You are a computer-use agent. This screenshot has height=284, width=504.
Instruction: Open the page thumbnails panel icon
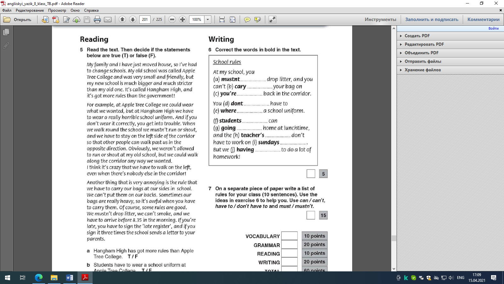6,32
